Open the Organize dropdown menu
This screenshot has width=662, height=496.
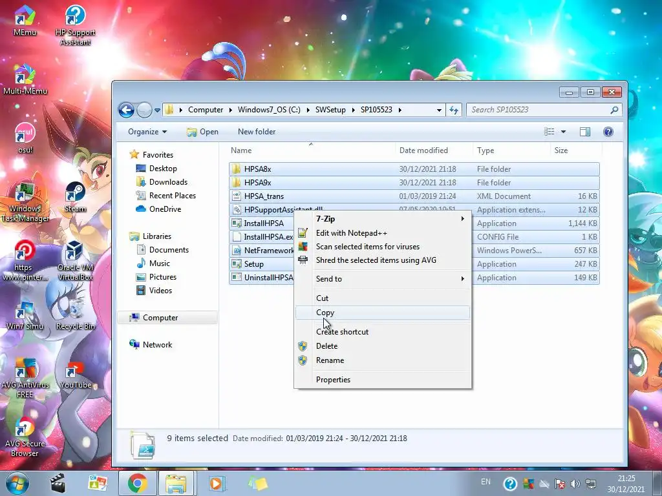(x=147, y=132)
